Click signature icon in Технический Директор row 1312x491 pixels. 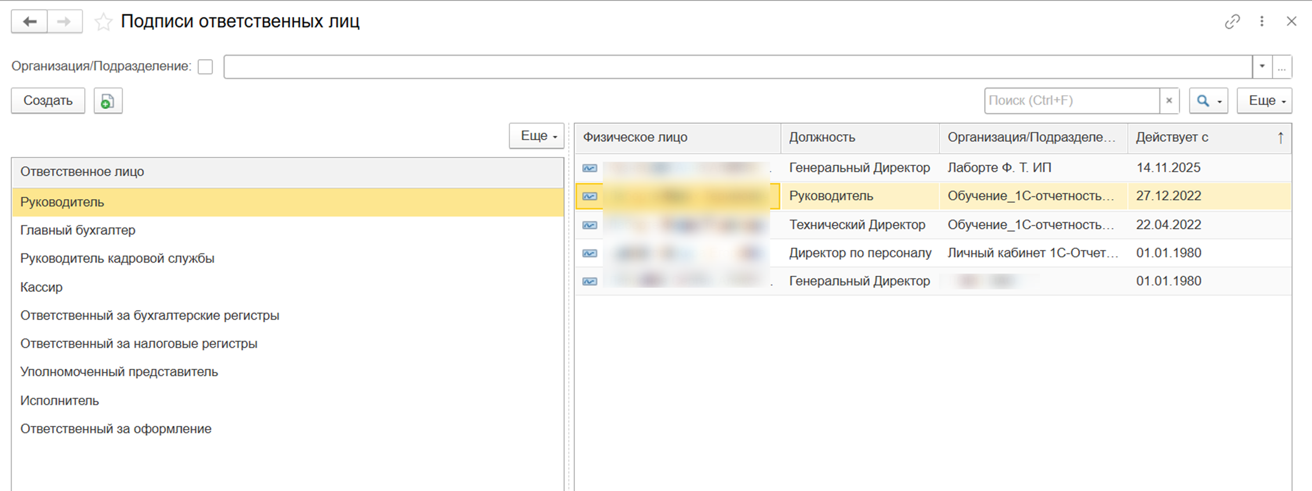pyautogui.click(x=590, y=225)
